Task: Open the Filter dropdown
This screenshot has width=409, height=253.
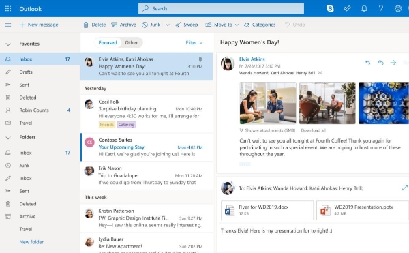Action: point(194,42)
